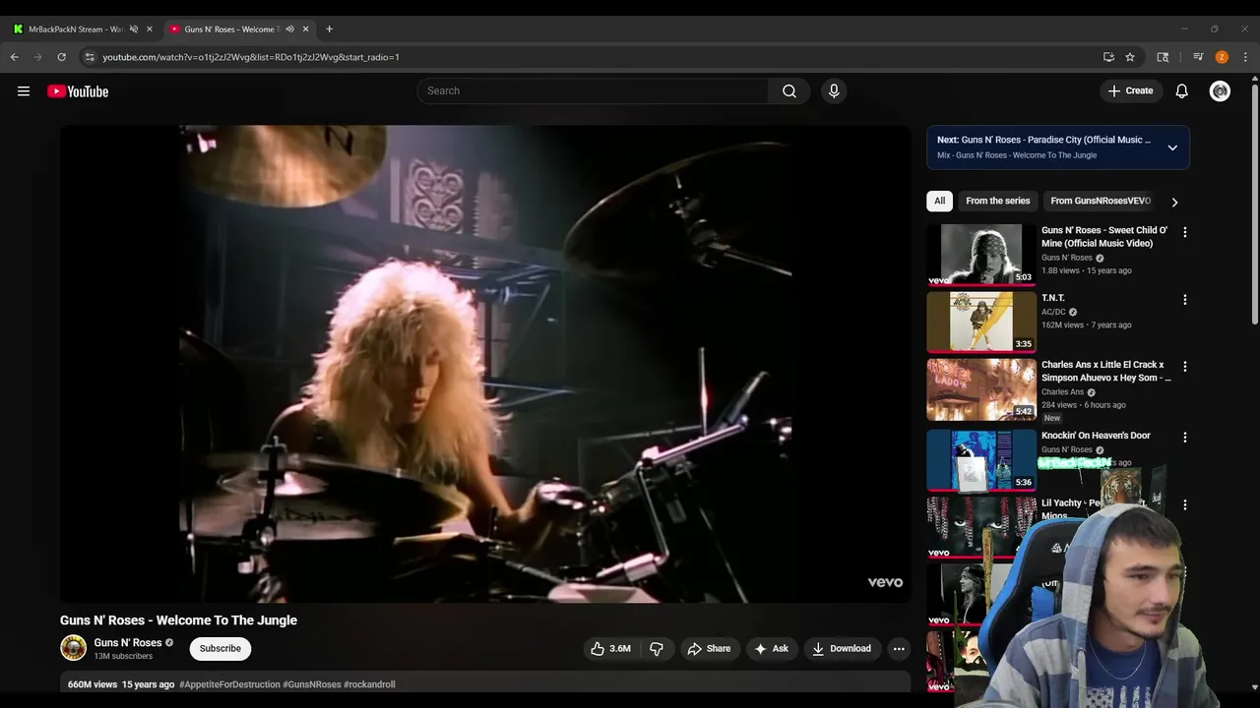Expand the Next playlist panel chevron
The image size is (1260, 708).
point(1172,147)
